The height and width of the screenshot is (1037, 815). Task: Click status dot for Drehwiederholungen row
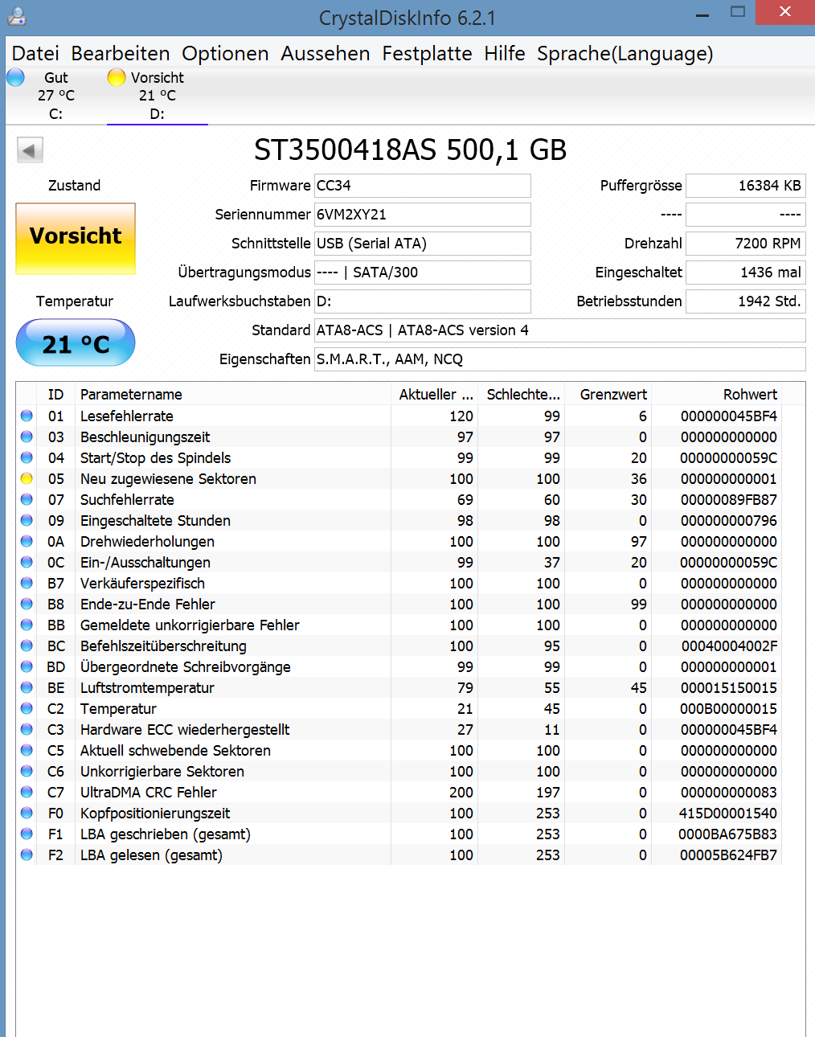(27, 541)
